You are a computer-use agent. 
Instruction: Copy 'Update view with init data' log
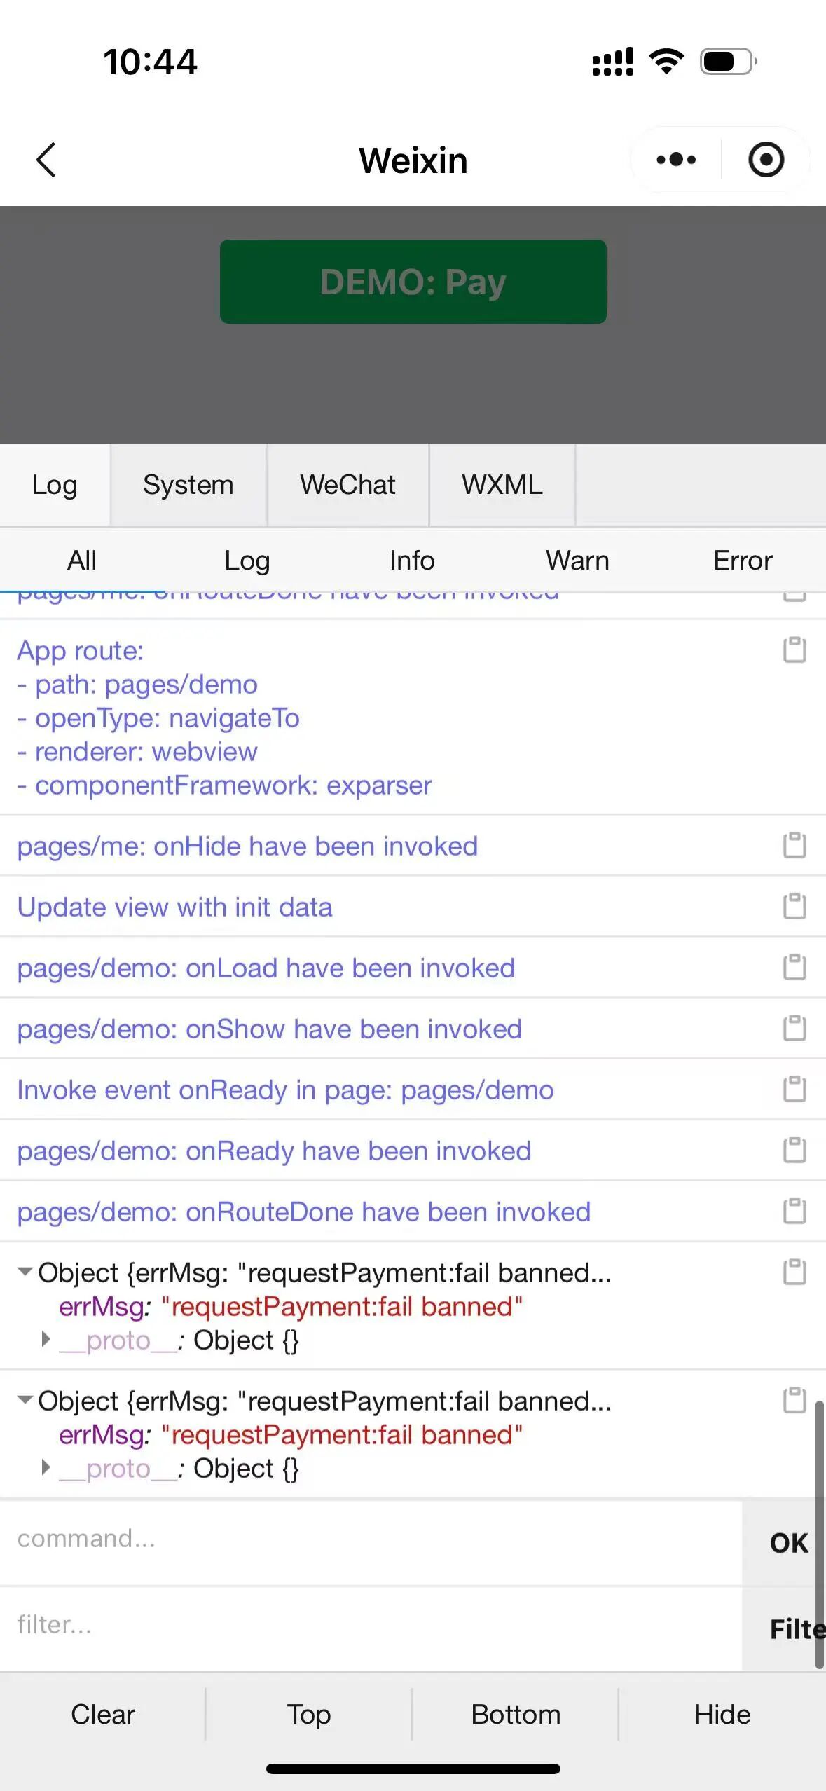[x=794, y=907]
